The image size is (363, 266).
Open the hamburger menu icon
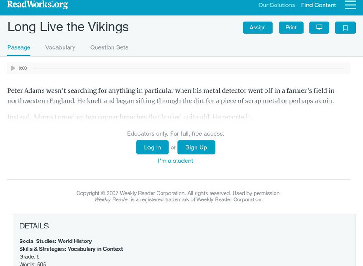350,5
